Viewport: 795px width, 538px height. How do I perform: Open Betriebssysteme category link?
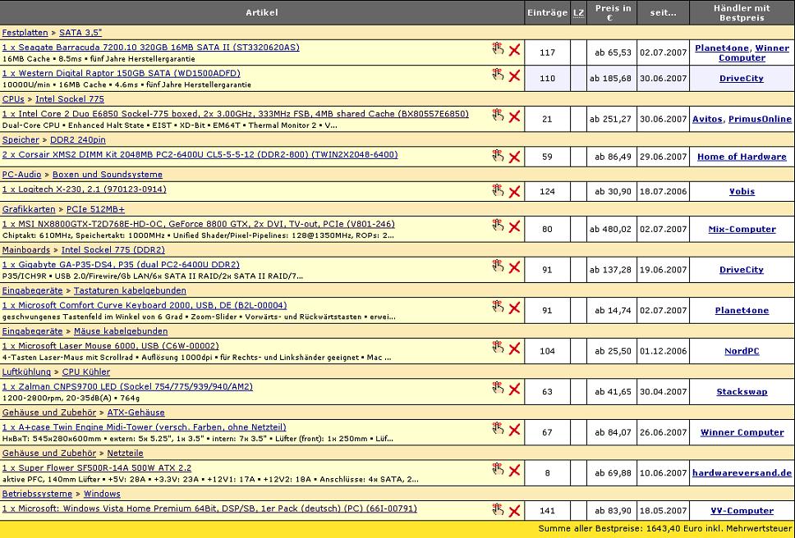click(37, 494)
